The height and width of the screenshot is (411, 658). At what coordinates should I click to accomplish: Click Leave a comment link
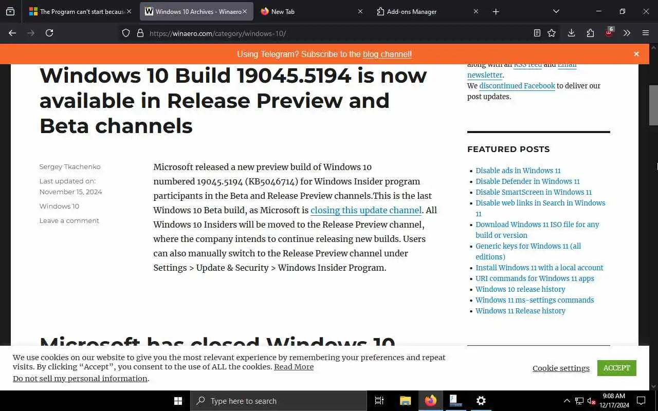coord(69,220)
